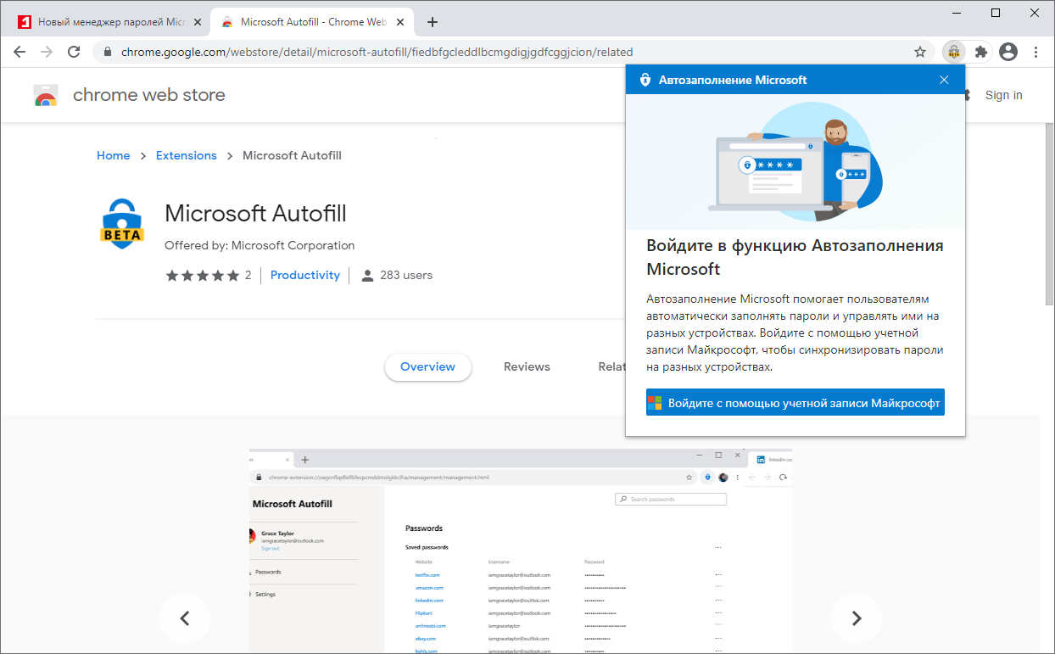Click Войдите с помощью учетной записи Майкрософт
Screen dimensions: 1055x654
[x=795, y=403]
